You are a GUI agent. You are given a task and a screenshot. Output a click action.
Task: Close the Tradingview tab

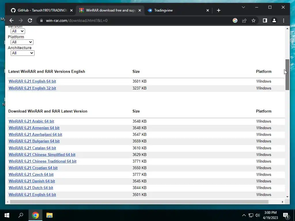tap(207, 10)
